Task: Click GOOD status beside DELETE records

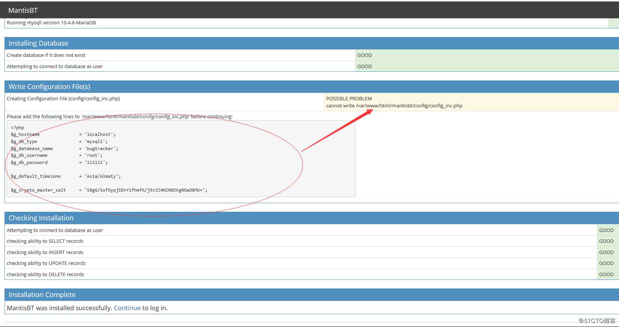Action: (x=606, y=274)
